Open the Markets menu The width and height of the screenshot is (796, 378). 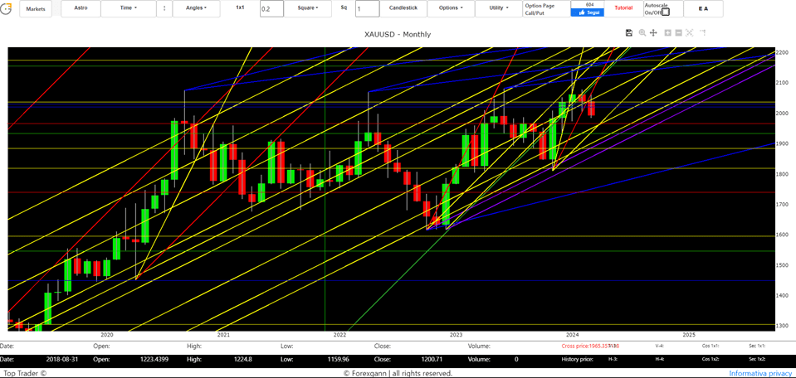coord(36,9)
